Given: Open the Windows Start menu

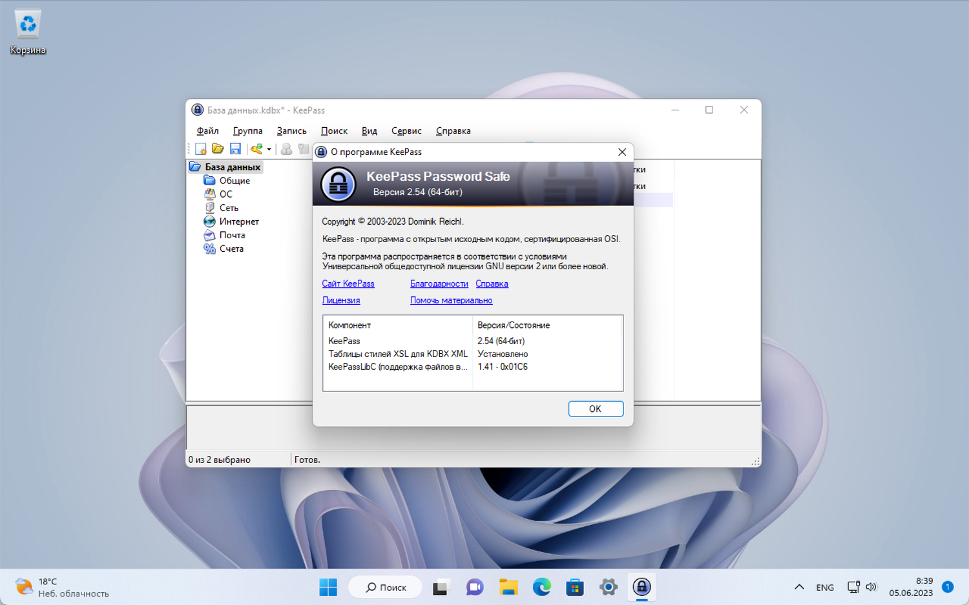Looking at the screenshot, I should click(x=328, y=587).
